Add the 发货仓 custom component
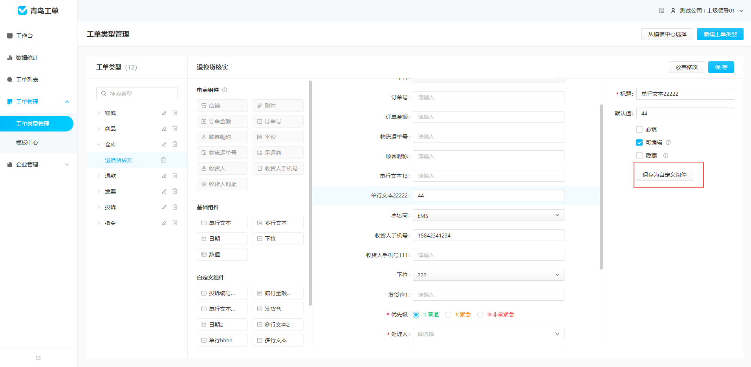The width and height of the screenshot is (751, 367). [x=278, y=309]
